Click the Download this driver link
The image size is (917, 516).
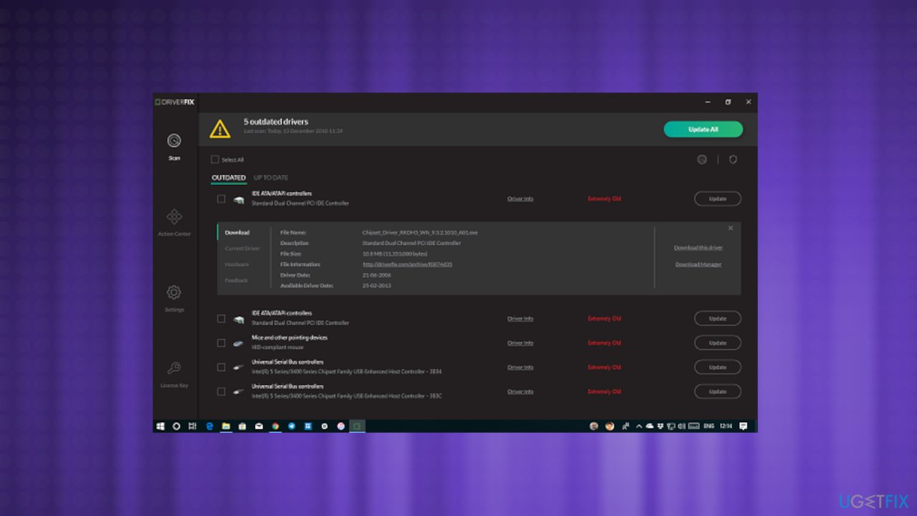pyautogui.click(x=698, y=248)
